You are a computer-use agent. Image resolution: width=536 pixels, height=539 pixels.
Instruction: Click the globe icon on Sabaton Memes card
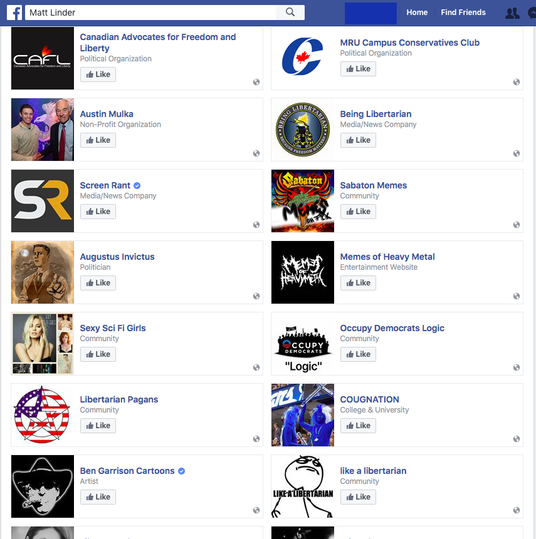coord(517,225)
